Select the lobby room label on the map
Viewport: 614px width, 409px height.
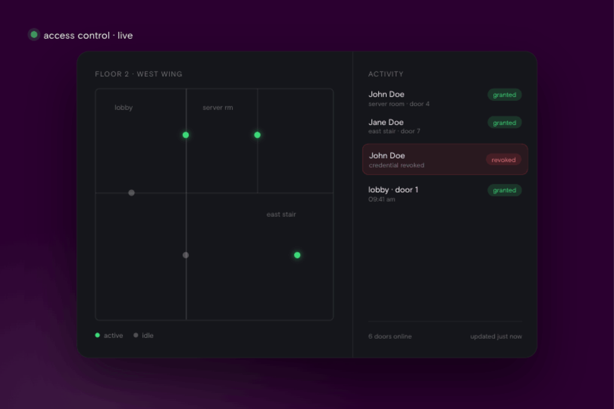point(123,108)
